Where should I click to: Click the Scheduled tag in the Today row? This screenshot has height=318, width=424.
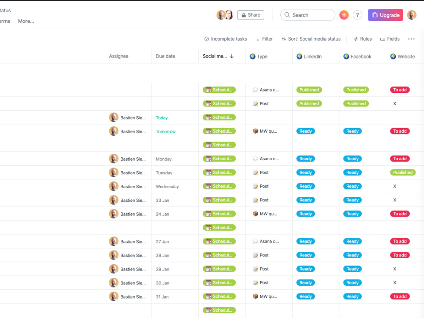click(x=219, y=117)
